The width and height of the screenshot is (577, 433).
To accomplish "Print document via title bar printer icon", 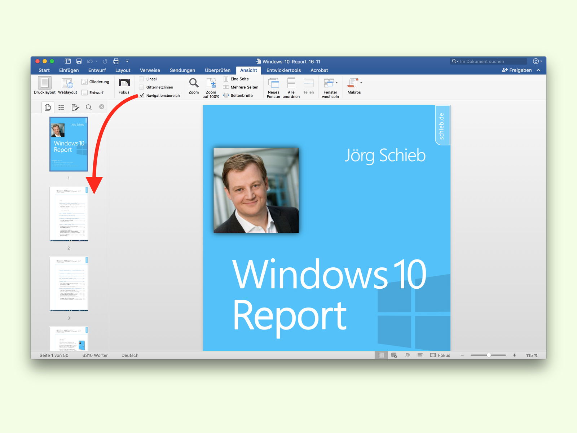I will [x=116, y=61].
